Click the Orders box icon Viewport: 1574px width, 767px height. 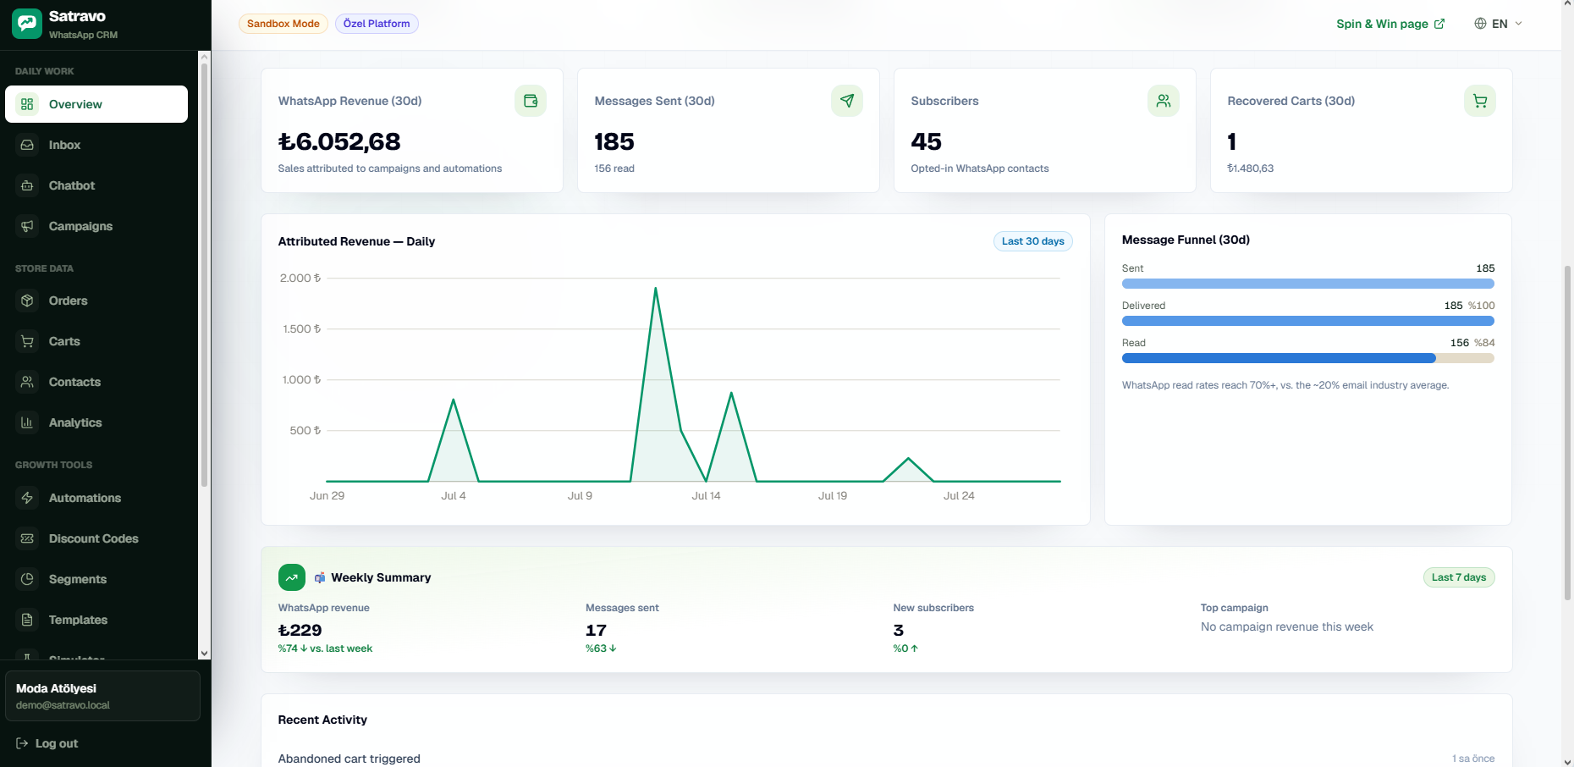point(27,301)
